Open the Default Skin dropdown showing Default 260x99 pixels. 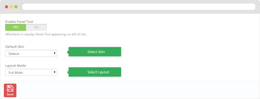point(31,53)
